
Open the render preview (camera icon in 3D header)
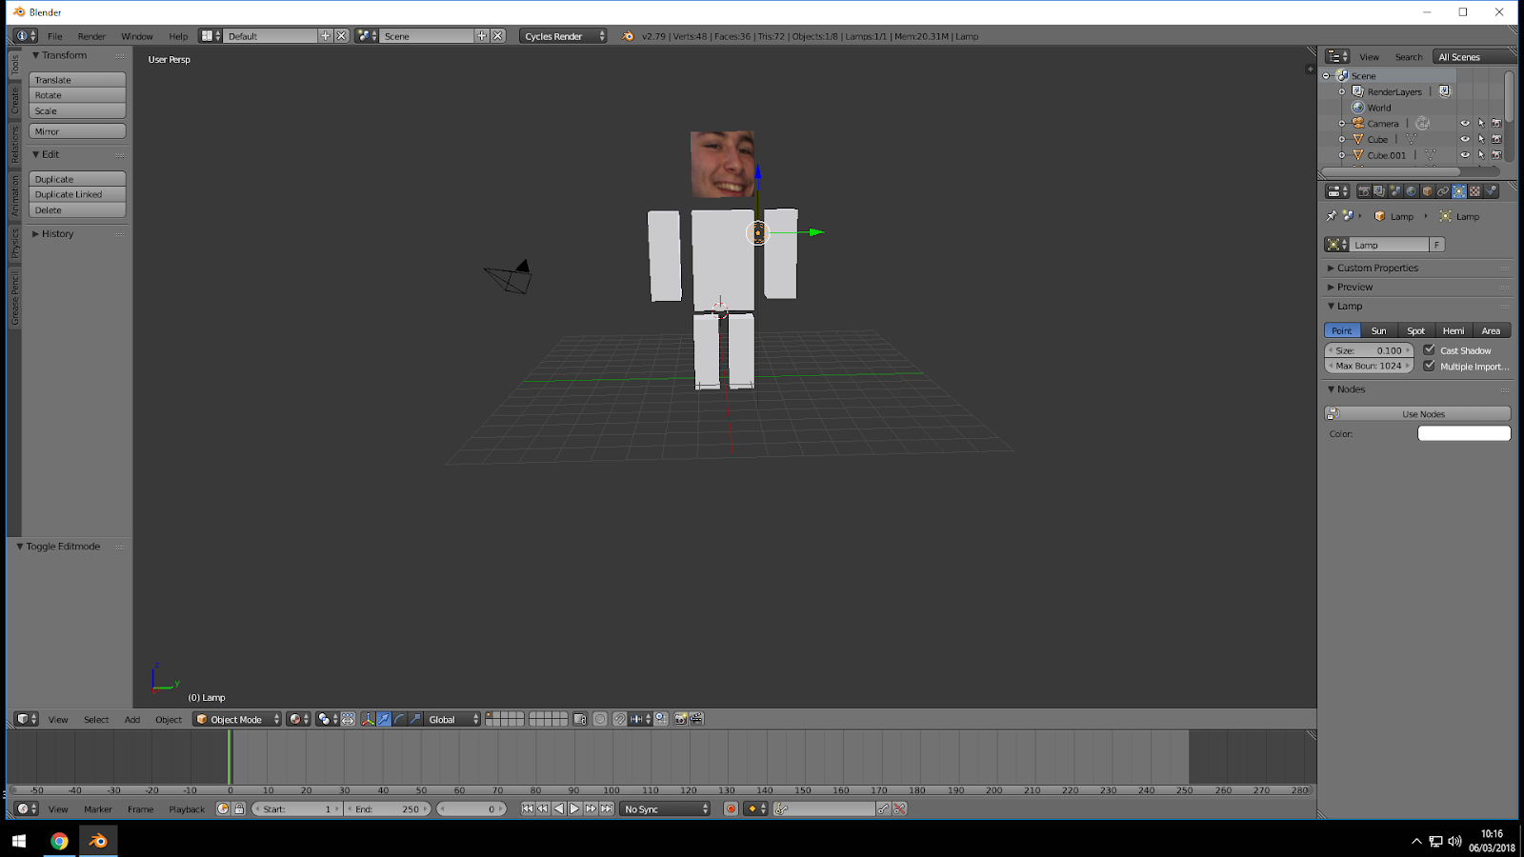[678, 719]
